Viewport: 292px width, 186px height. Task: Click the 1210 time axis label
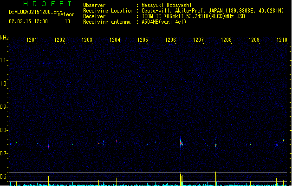(282, 40)
